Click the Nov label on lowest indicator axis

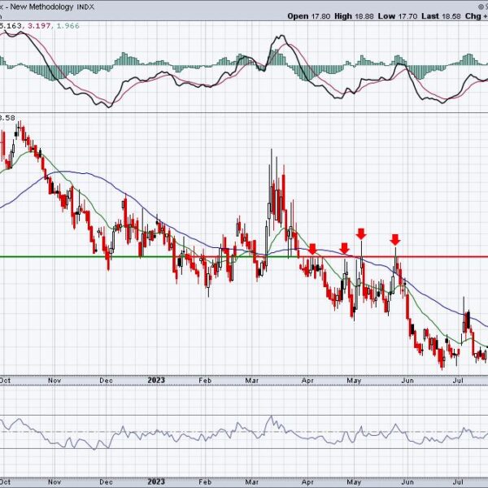click(x=54, y=482)
